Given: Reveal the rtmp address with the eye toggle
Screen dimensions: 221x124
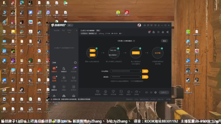Looking at the screenshot, I should pos(140,71).
